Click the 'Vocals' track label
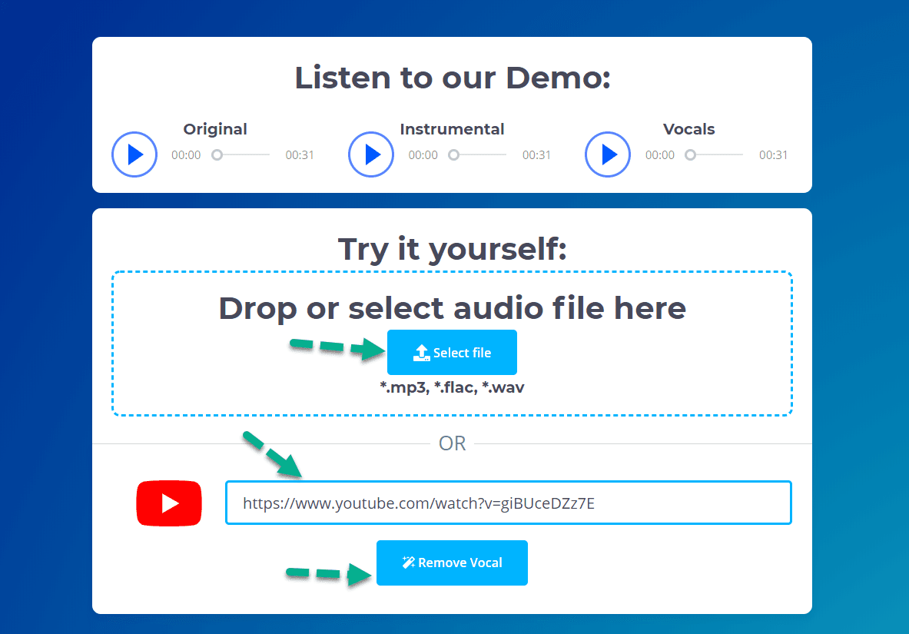 pyautogui.click(x=688, y=129)
